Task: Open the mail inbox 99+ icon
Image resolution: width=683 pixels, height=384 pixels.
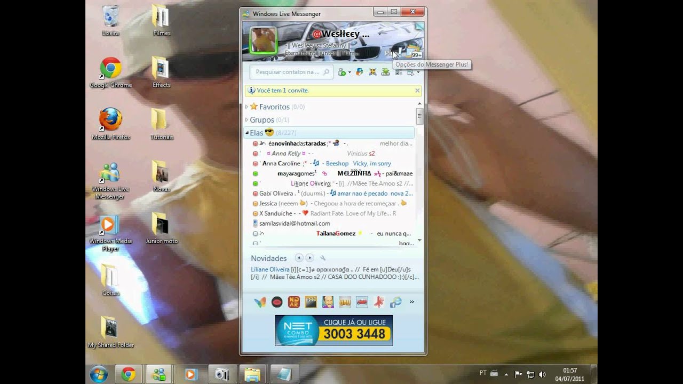Action: 414,52
